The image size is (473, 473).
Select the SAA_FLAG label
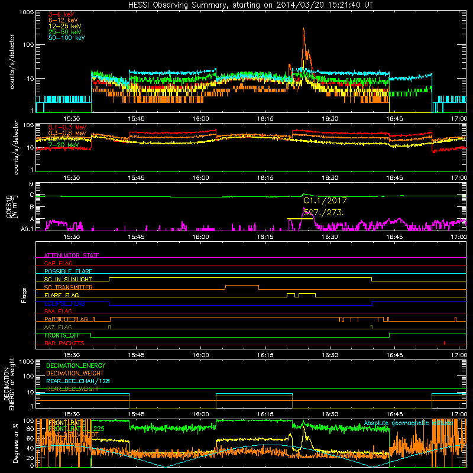(58, 311)
